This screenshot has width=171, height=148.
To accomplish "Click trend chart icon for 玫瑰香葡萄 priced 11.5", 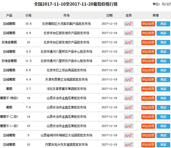I will (129, 61).
